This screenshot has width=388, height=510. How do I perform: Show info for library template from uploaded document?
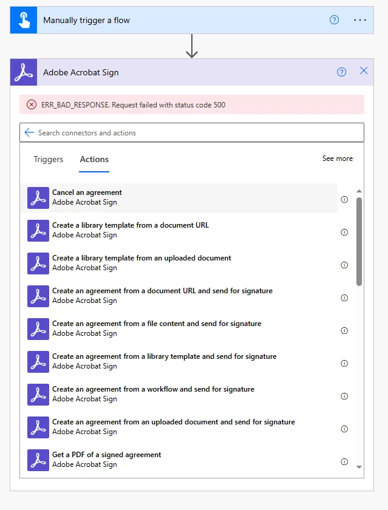tap(344, 265)
